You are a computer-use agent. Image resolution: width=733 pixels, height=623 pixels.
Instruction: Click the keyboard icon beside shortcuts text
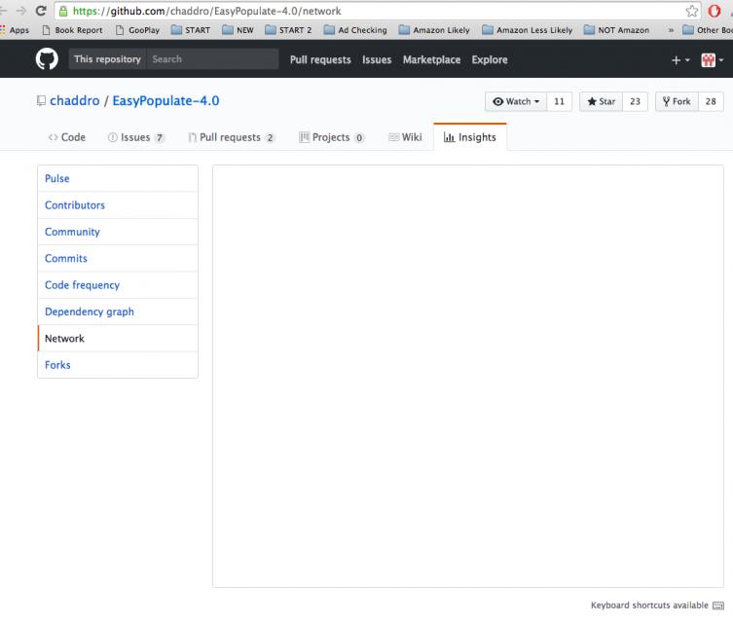(718, 605)
